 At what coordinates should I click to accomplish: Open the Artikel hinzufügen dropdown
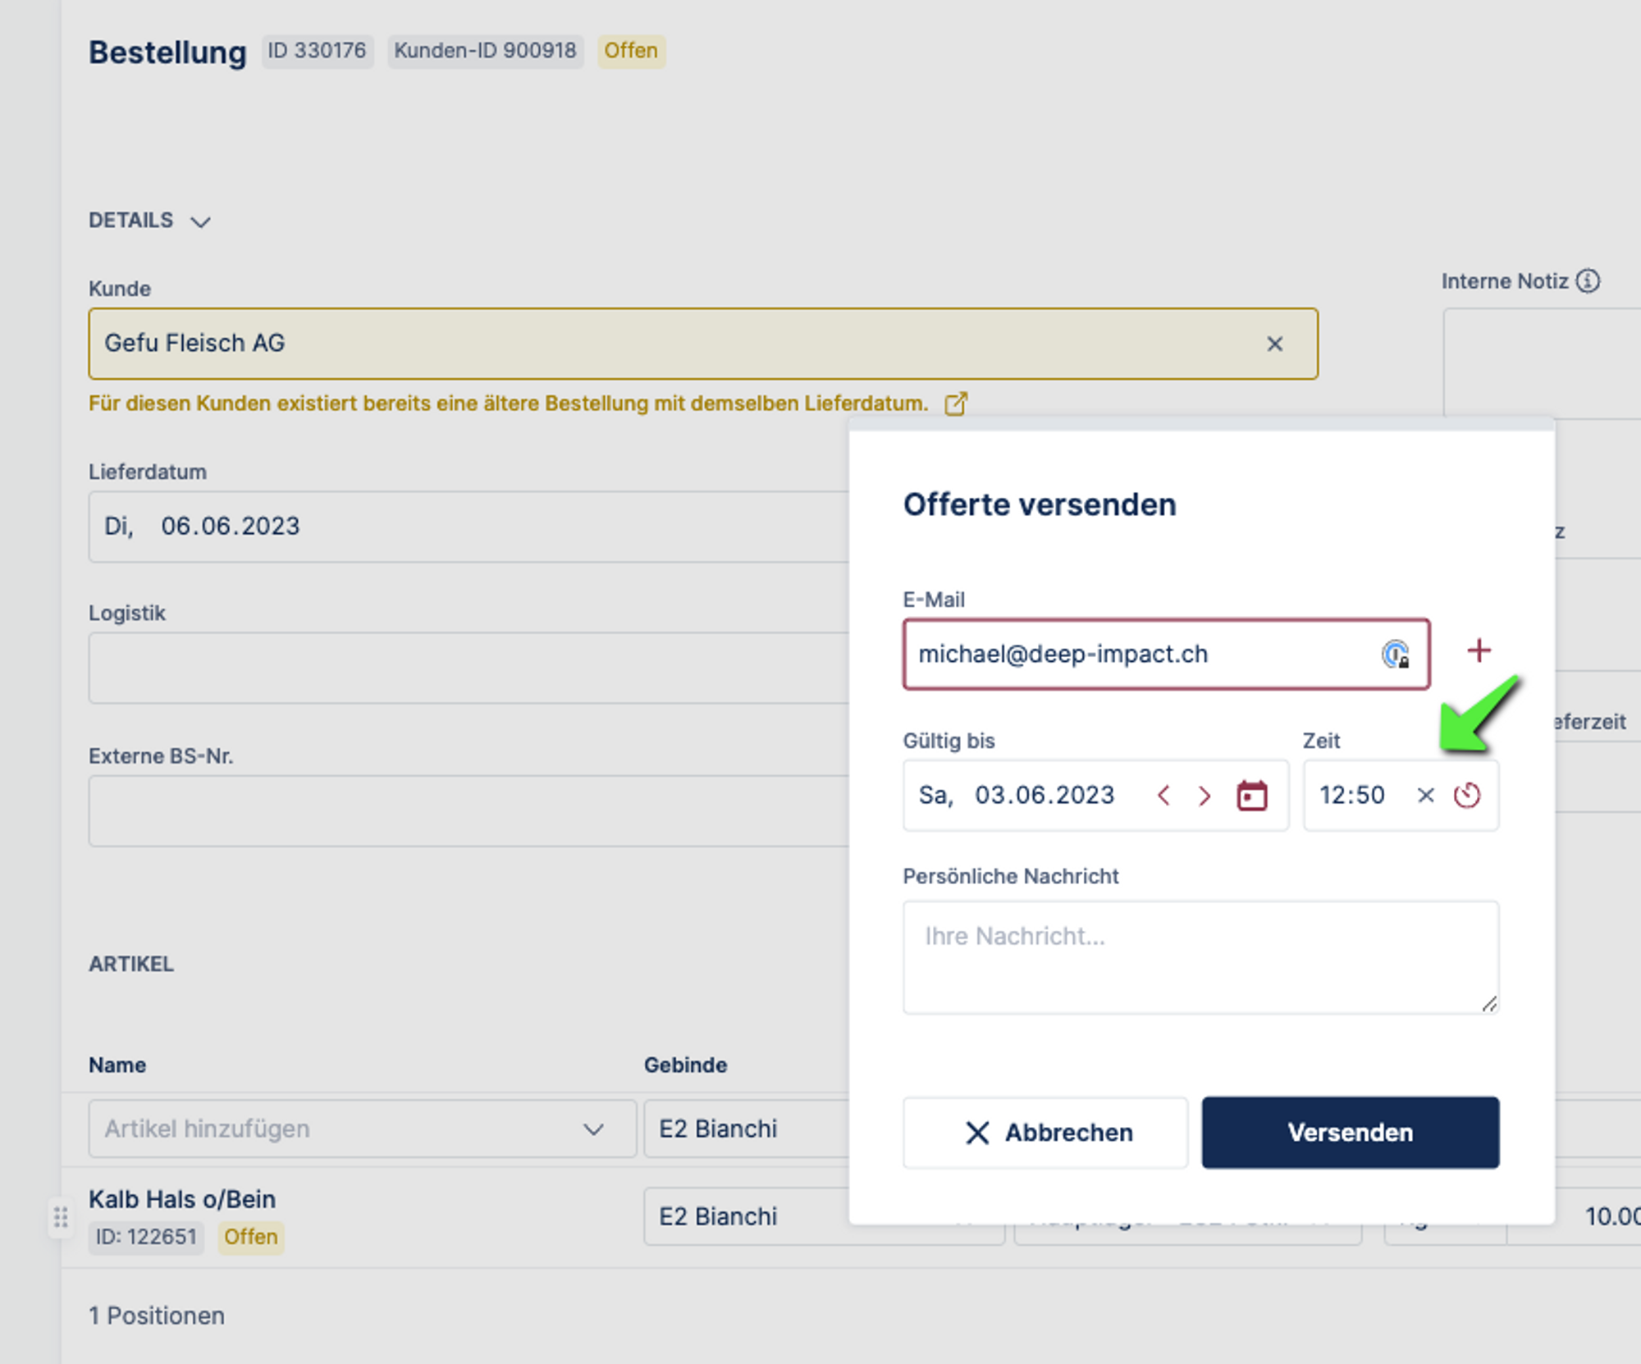(x=361, y=1129)
